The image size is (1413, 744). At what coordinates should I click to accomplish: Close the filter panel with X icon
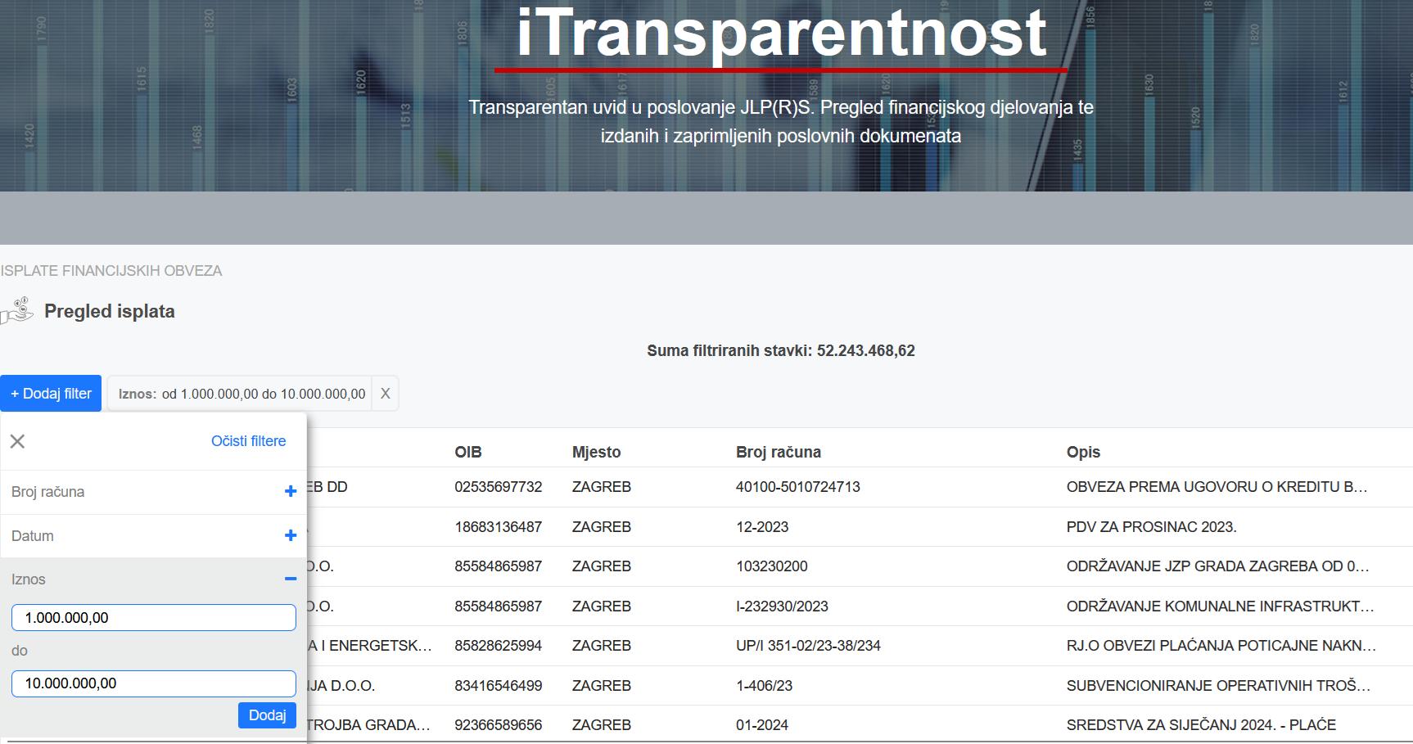click(x=17, y=441)
